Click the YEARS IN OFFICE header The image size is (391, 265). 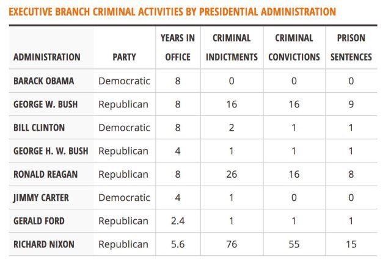[178, 48]
